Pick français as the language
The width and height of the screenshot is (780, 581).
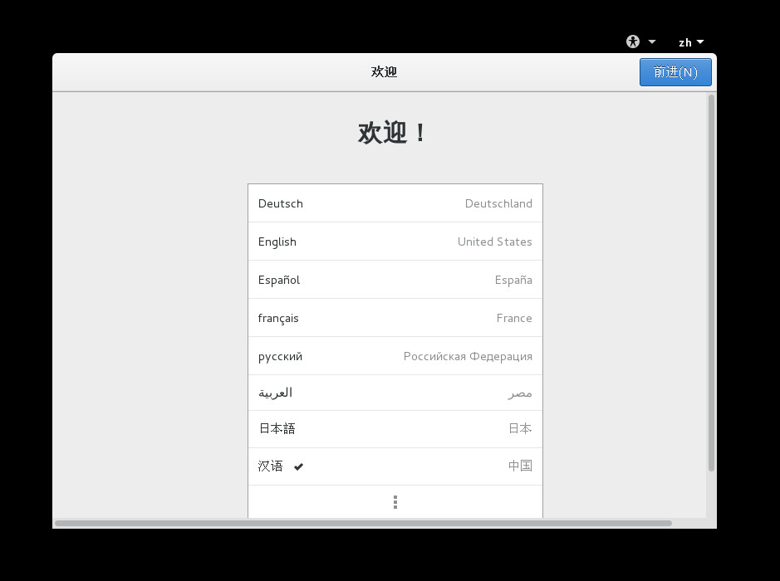pyautogui.click(x=395, y=318)
